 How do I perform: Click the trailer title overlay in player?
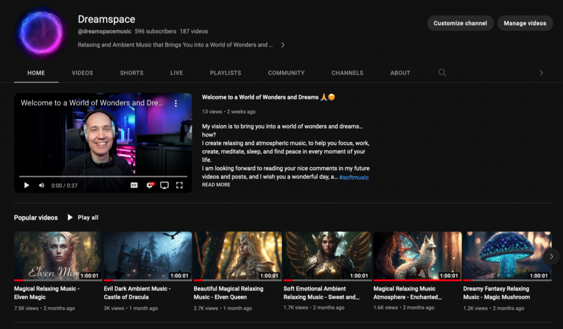tap(92, 103)
